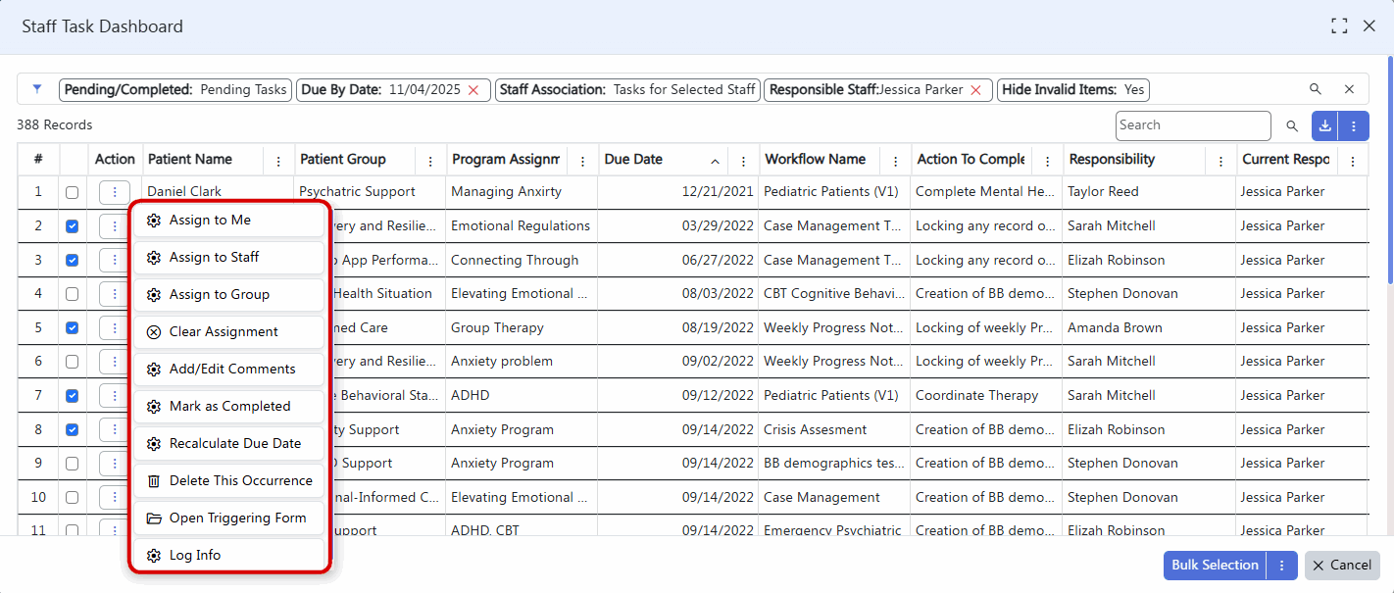Check the row 9 checkbox

[72, 463]
